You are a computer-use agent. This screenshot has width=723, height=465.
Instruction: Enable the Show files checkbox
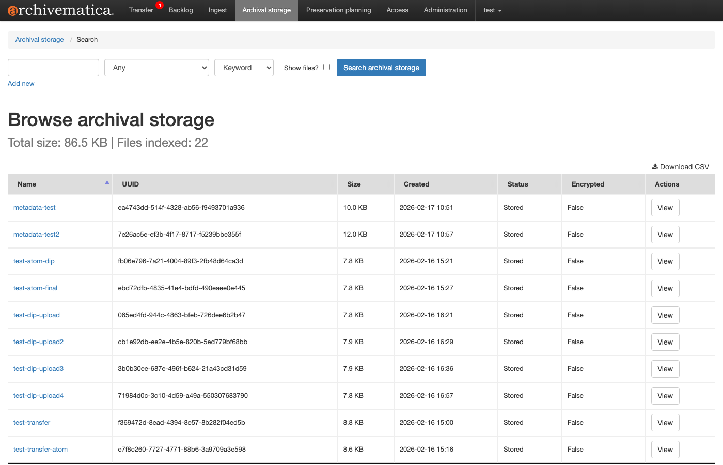click(x=326, y=67)
